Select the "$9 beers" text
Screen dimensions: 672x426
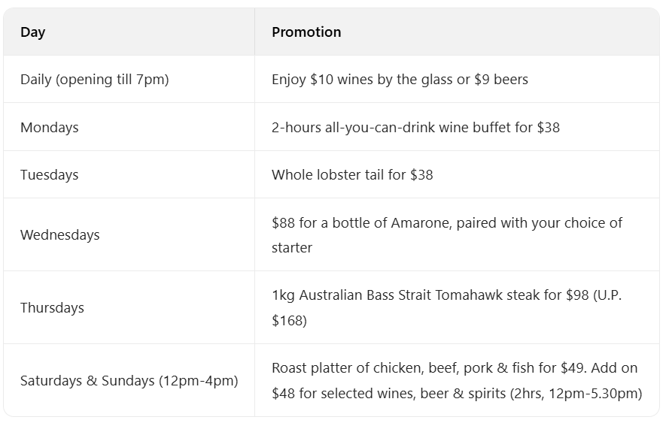[x=501, y=80]
